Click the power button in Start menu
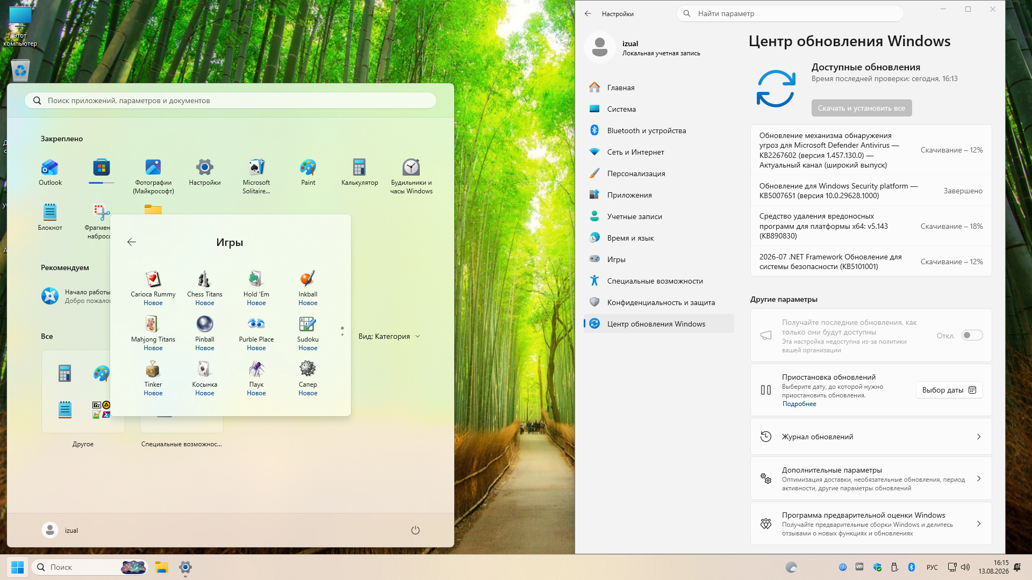 click(415, 531)
